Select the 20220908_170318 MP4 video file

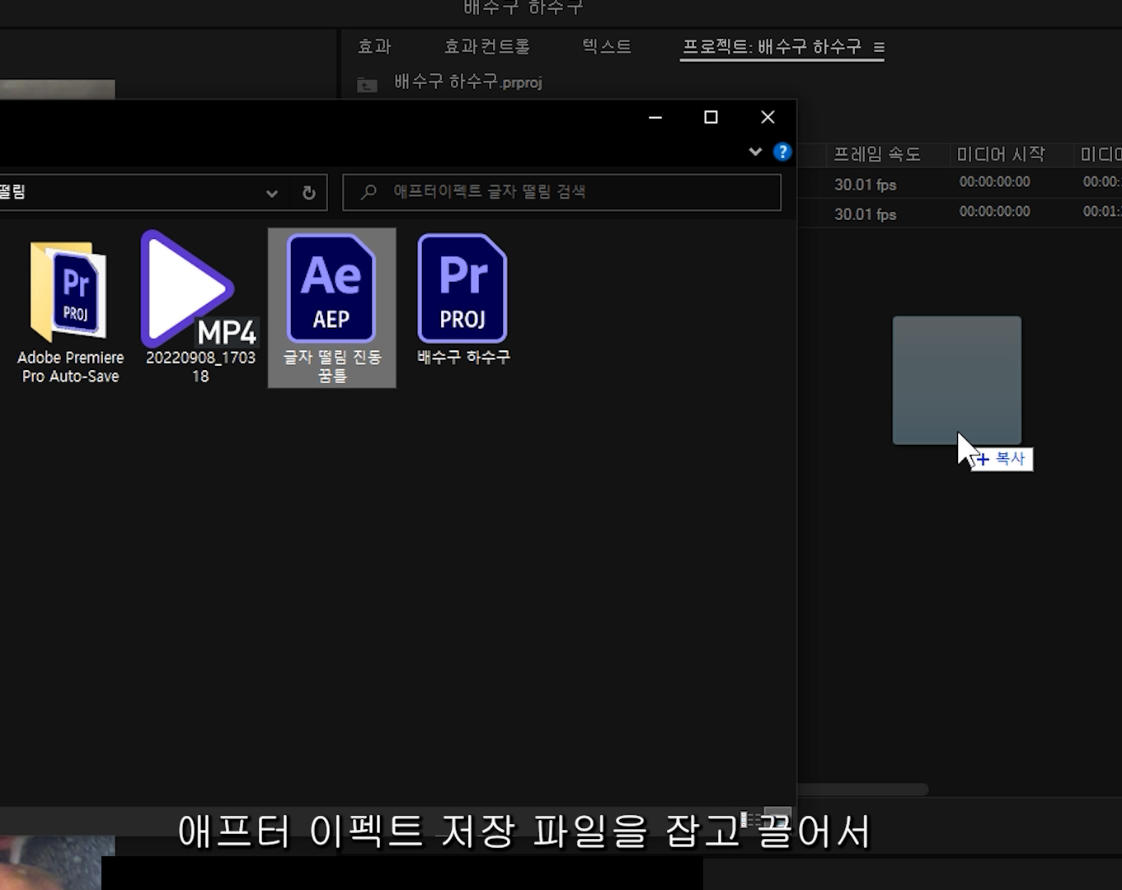click(x=200, y=308)
